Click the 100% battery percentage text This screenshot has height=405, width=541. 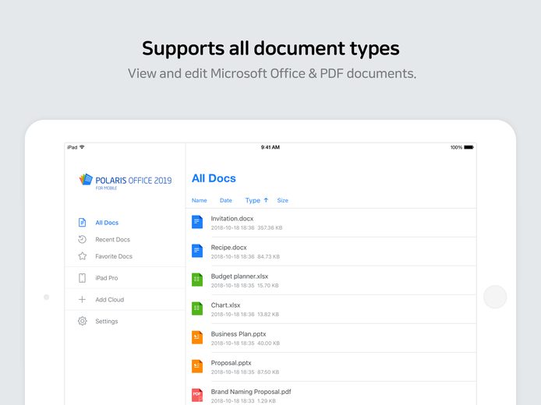click(x=456, y=147)
